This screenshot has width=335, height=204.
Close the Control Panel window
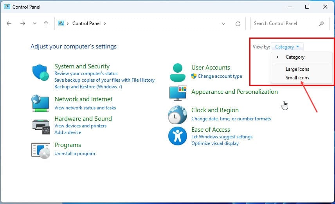[x=325, y=7]
